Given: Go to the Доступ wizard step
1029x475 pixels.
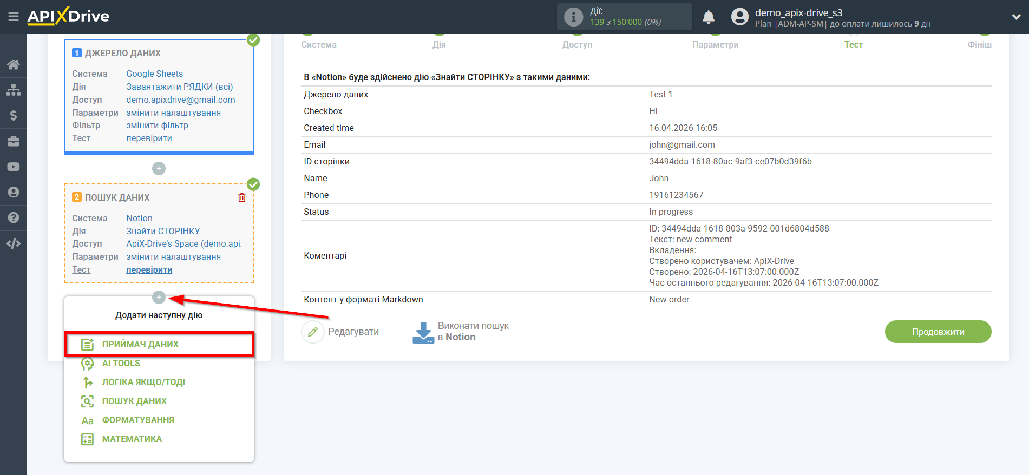Looking at the screenshot, I should (x=577, y=44).
